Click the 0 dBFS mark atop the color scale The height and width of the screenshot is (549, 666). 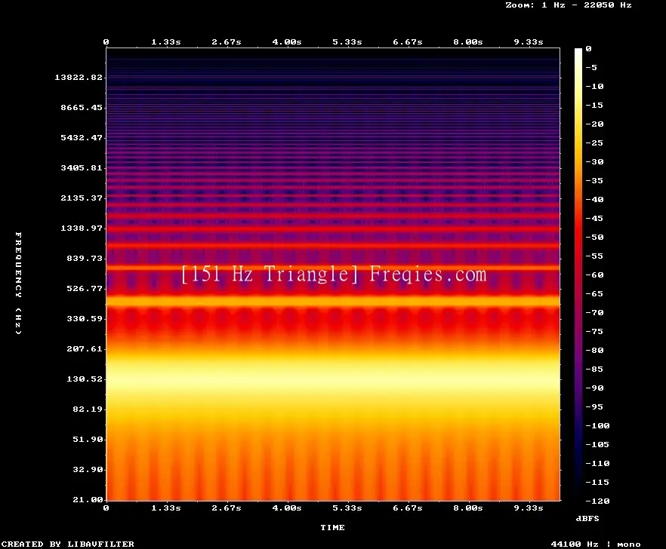click(x=588, y=49)
